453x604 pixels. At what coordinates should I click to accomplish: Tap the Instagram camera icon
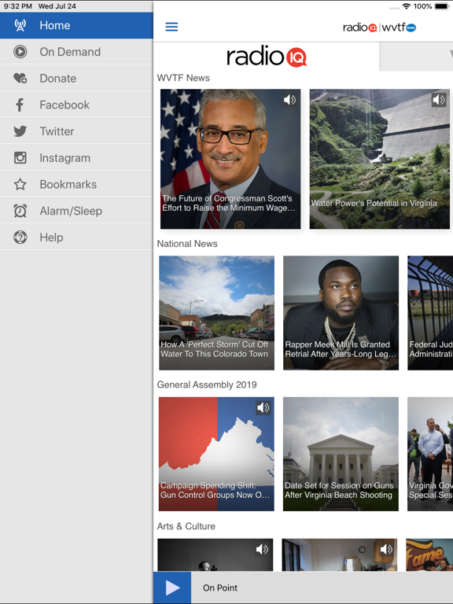[x=20, y=158]
